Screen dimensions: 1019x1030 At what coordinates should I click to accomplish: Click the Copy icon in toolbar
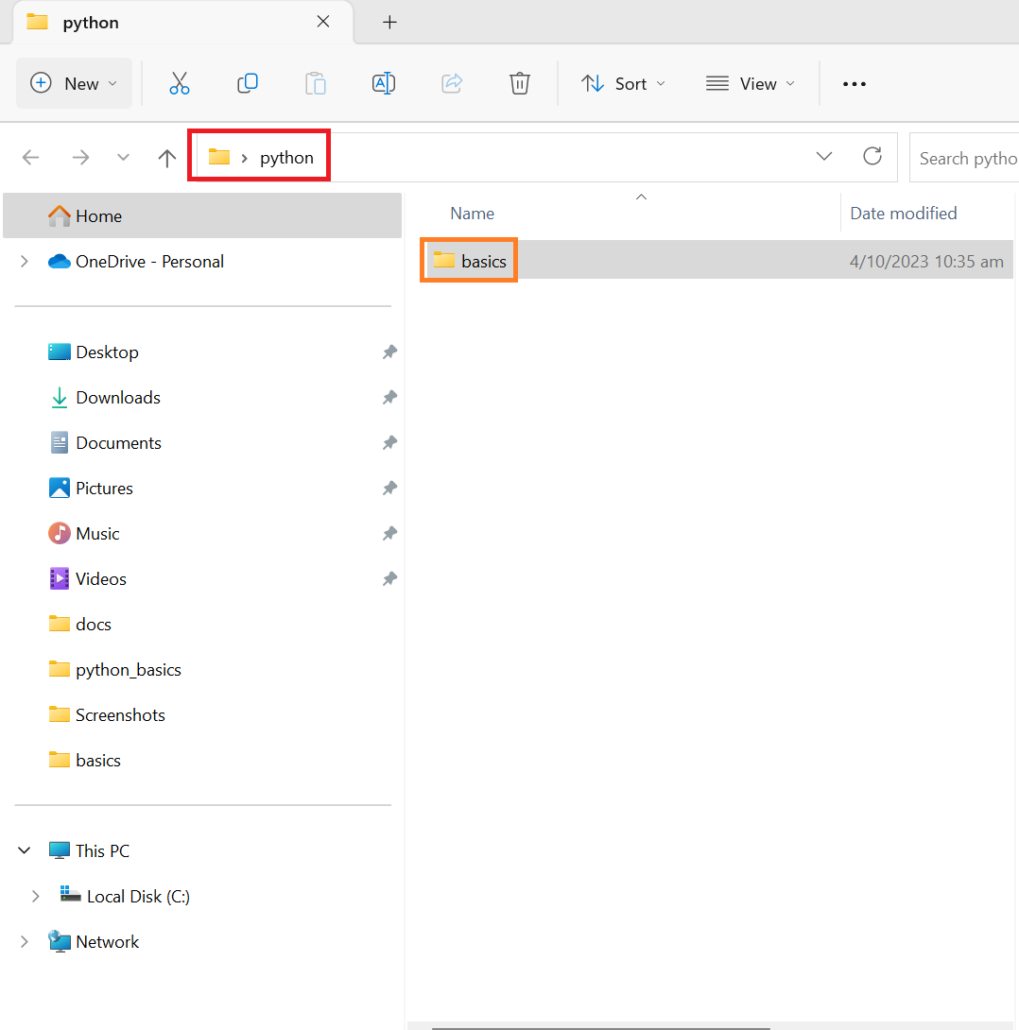point(248,83)
